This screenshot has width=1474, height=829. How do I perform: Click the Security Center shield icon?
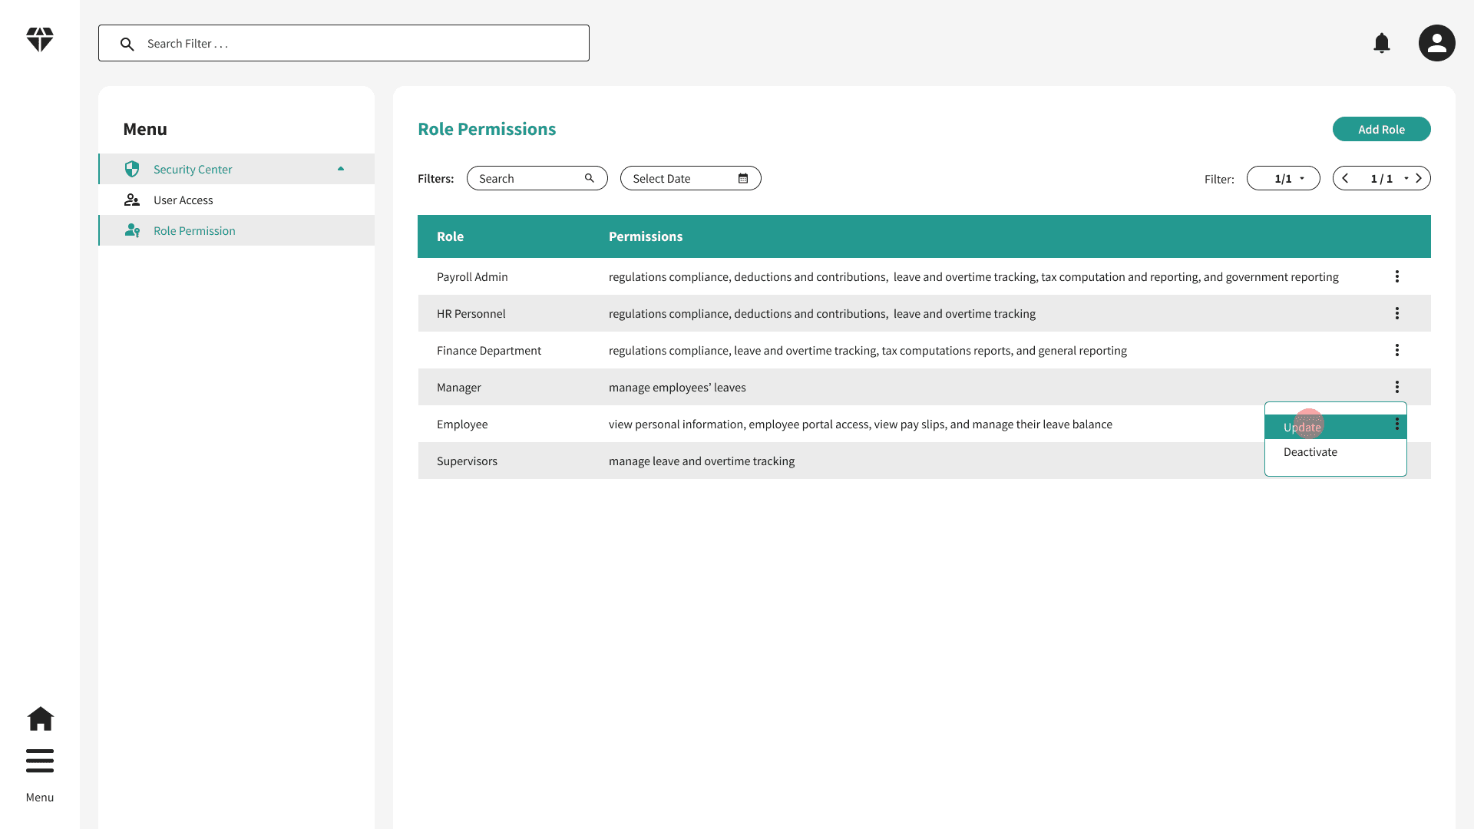tap(131, 169)
